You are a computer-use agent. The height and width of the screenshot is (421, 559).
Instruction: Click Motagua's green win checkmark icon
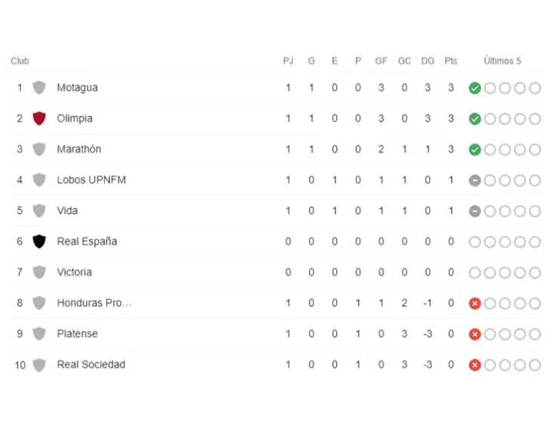[x=474, y=88]
